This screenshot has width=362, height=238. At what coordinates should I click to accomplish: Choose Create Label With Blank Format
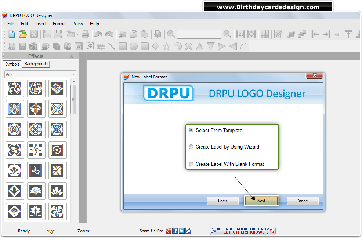[x=226, y=164]
